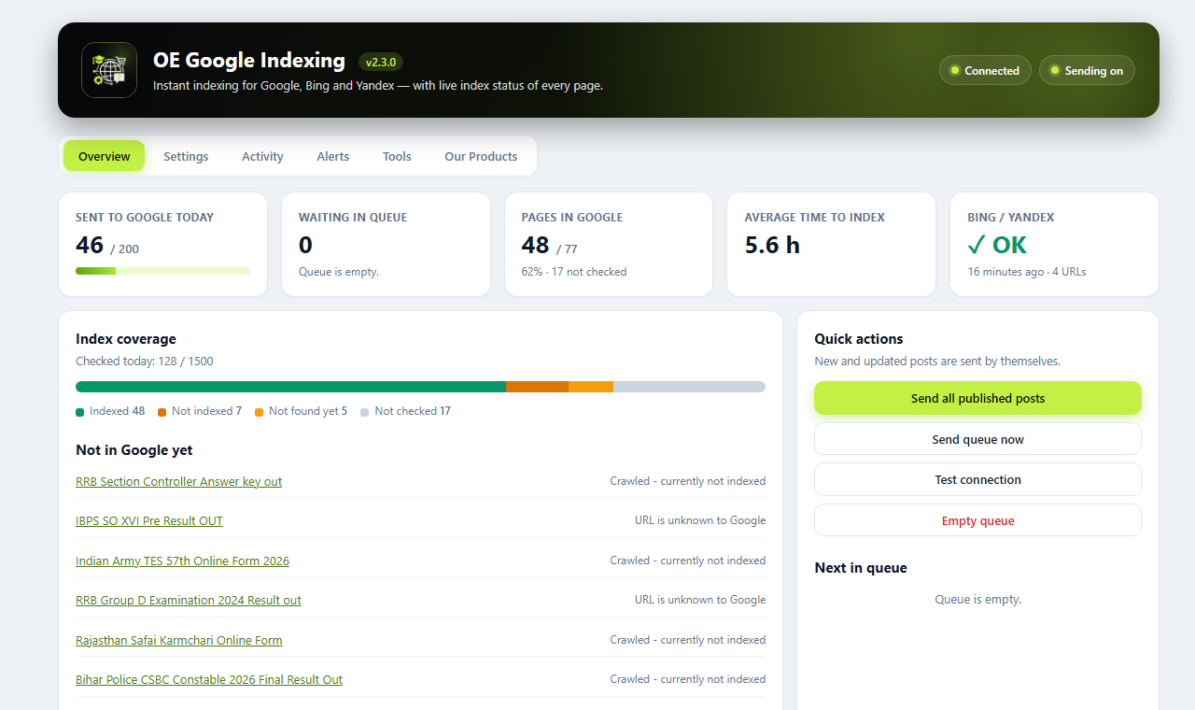
Task: Click the Bing / Yandex OK status value
Action: click(x=997, y=246)
